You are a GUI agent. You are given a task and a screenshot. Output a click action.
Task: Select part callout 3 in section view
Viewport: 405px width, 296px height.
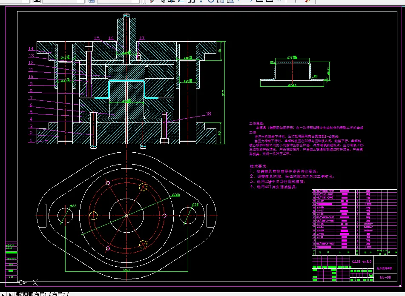pyautogui.click(x=31, y=126)
